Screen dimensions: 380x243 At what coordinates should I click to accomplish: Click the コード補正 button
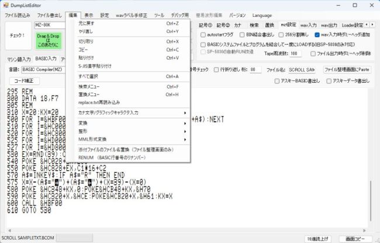[24, 81]
